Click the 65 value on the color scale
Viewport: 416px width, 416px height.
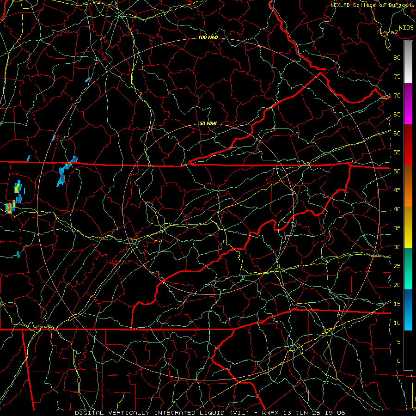(397, 115)
